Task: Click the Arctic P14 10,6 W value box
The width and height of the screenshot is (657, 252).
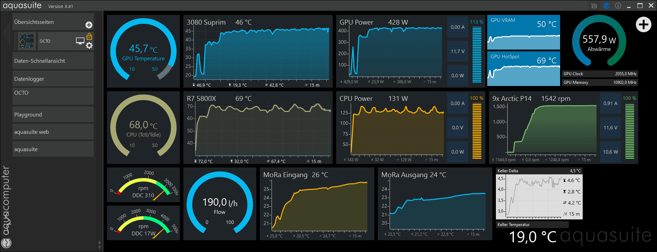Action: (610, 152)
